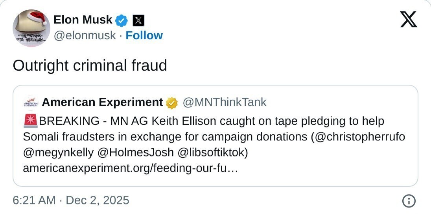Click the gold verified badge of American Experiment

[171, 103]
